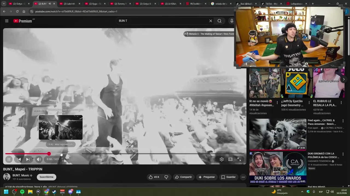The width and height of the screenshot is (350, 196).
Task: Skip to the next video
Action: tap(28, 159)
